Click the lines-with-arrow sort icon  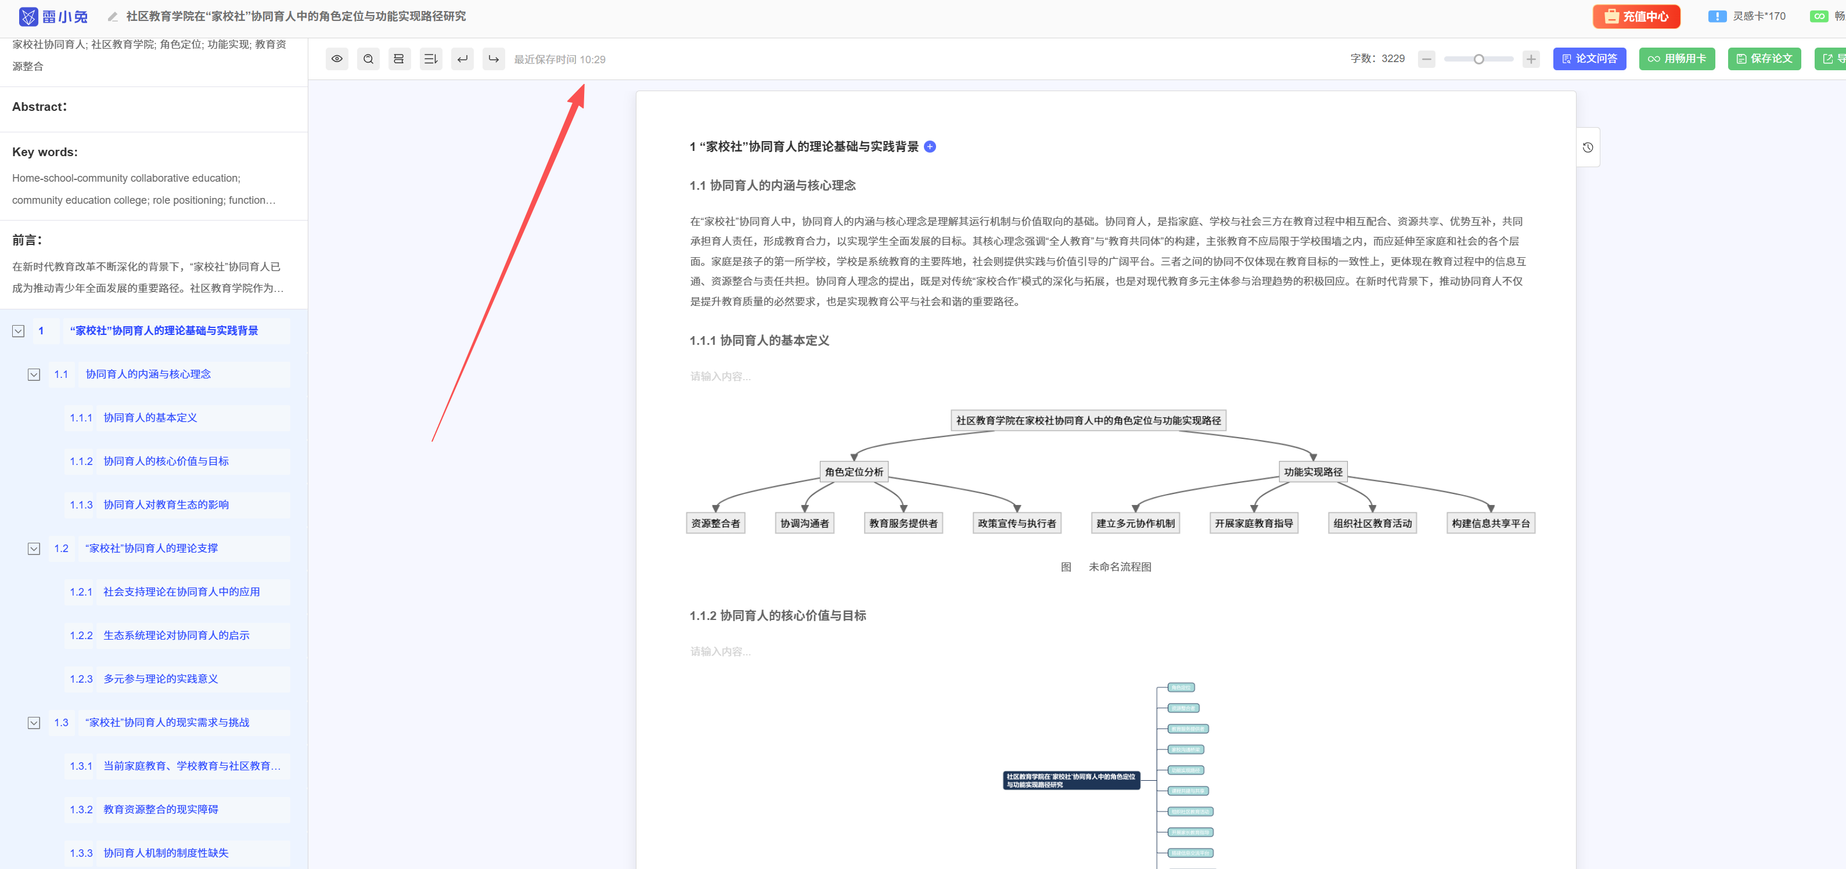431,59
